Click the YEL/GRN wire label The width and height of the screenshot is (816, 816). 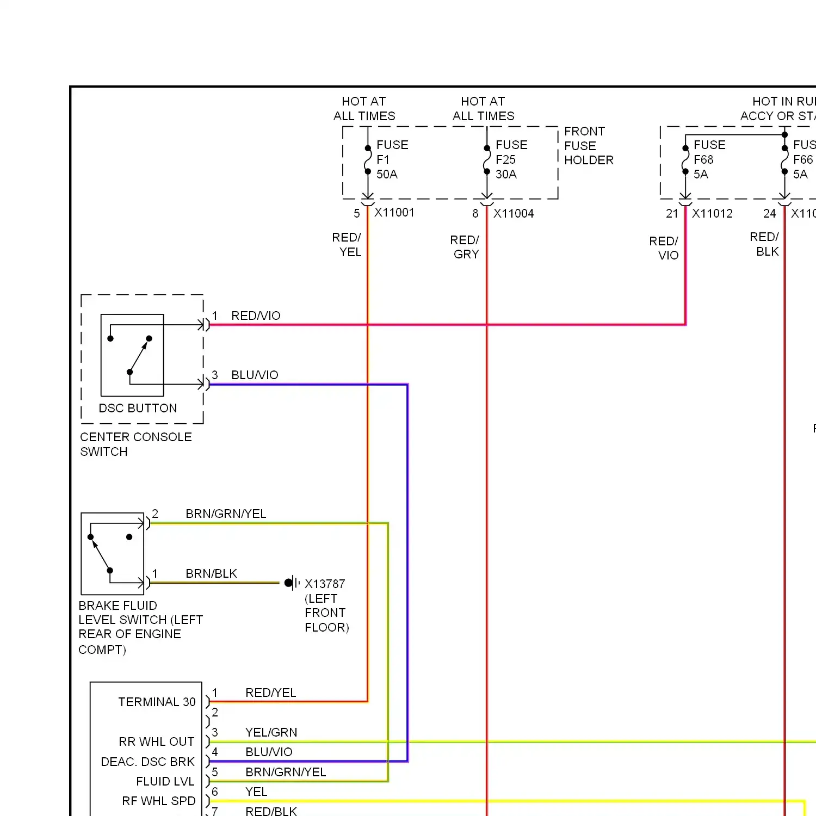pos(271,732)
